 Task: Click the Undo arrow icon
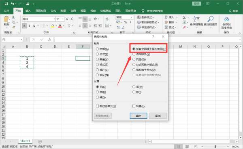tap(13, 4)
